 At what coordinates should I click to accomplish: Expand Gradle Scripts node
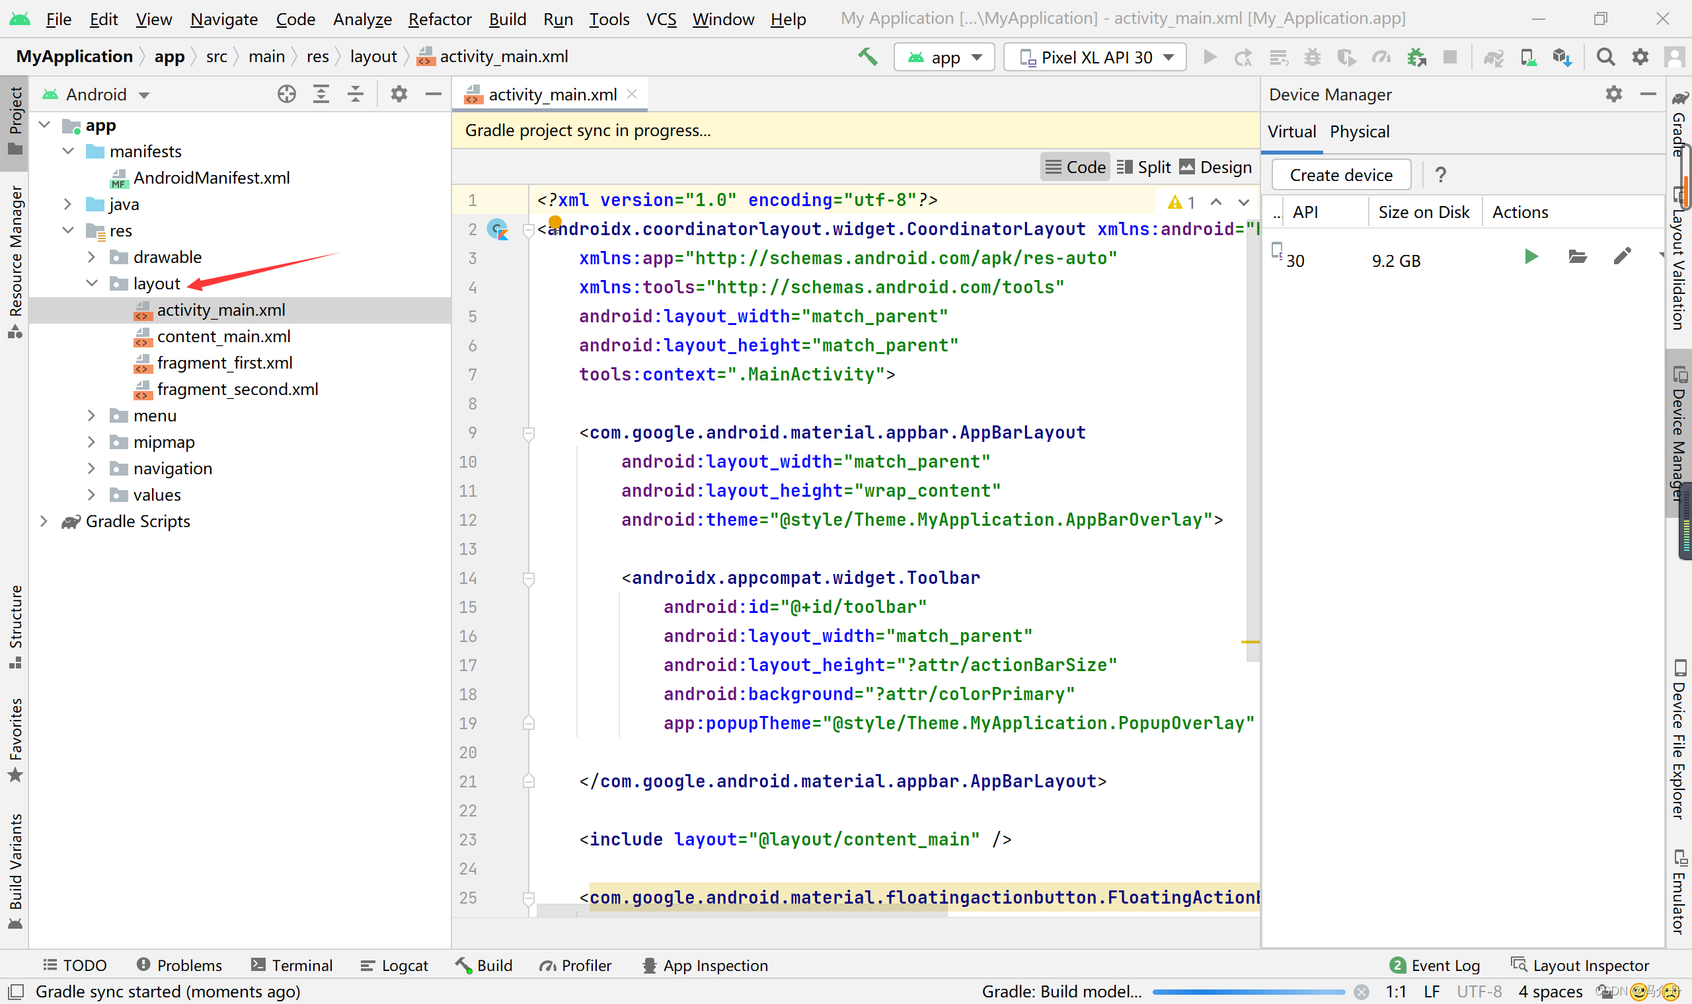pos(44,521)
